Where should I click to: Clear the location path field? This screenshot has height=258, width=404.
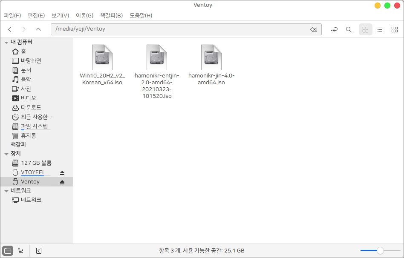click(x=313, y=29)
